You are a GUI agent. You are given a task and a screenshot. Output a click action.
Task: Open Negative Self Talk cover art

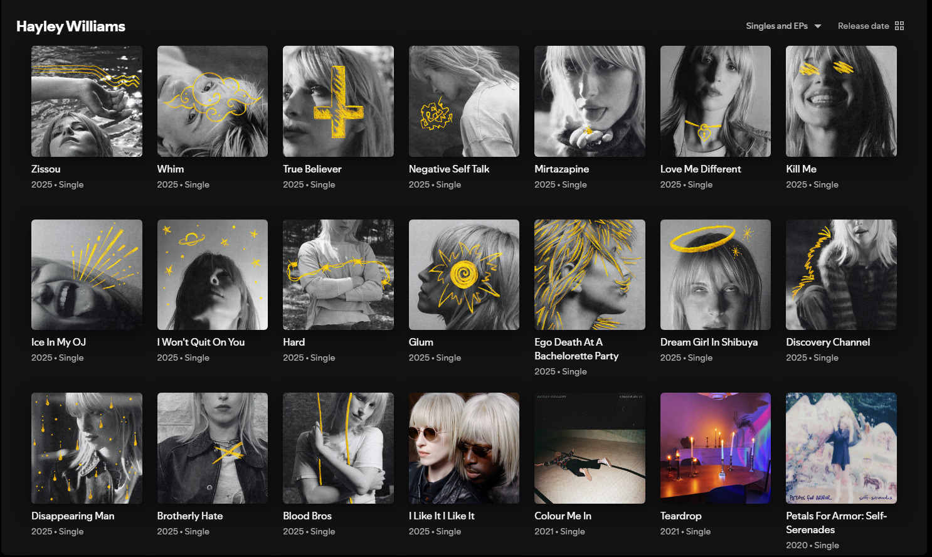(464, 101)
